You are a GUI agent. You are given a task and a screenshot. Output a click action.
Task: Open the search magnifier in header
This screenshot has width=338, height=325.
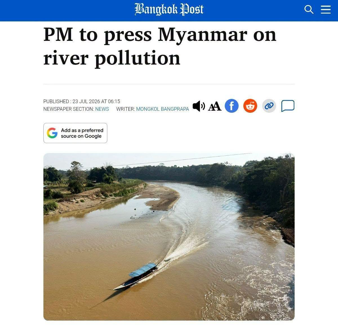(x=309, y=10)
